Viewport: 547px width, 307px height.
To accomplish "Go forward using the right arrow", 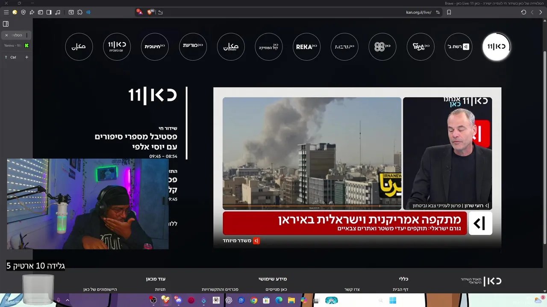I will [541, 12].
